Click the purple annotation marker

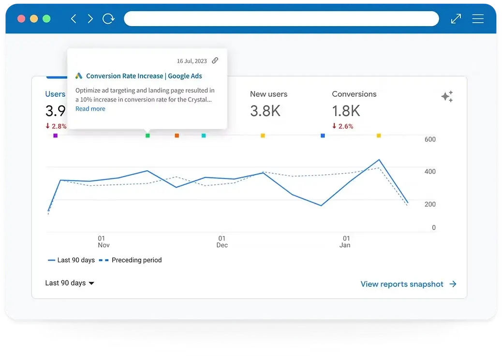56,136
